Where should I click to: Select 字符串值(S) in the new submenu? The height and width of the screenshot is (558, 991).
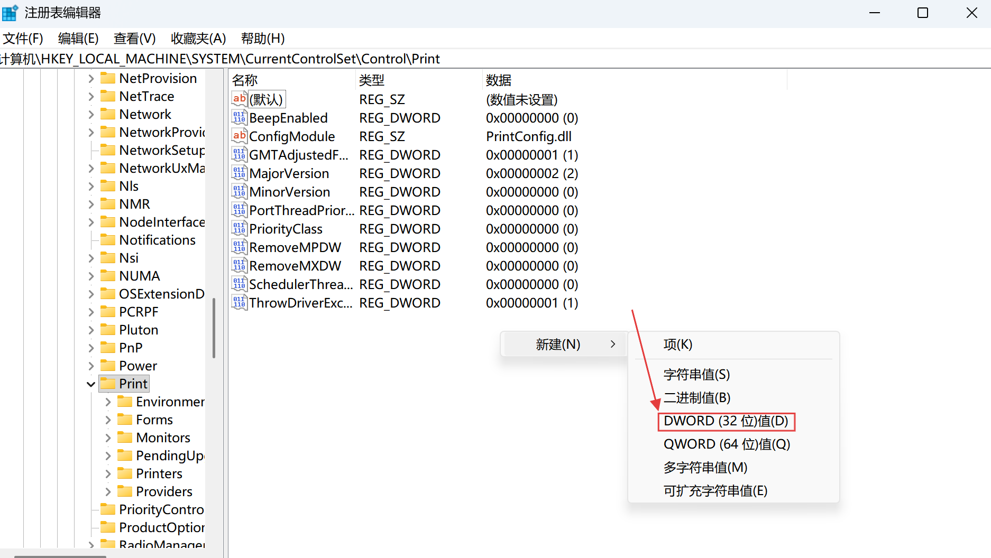tap(696, 375)
